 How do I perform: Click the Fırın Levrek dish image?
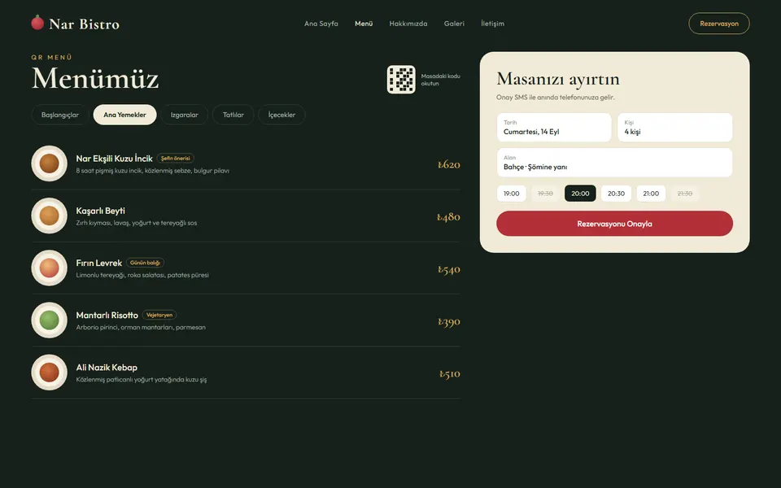pos(50,268)
